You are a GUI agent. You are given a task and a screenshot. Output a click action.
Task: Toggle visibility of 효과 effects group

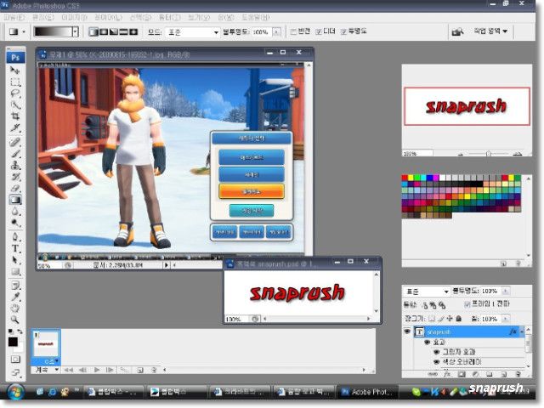coord(428,342)
